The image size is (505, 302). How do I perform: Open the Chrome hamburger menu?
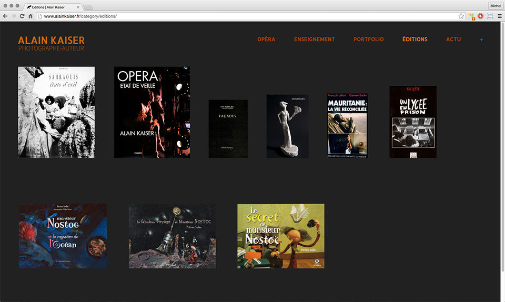[500, 16]
